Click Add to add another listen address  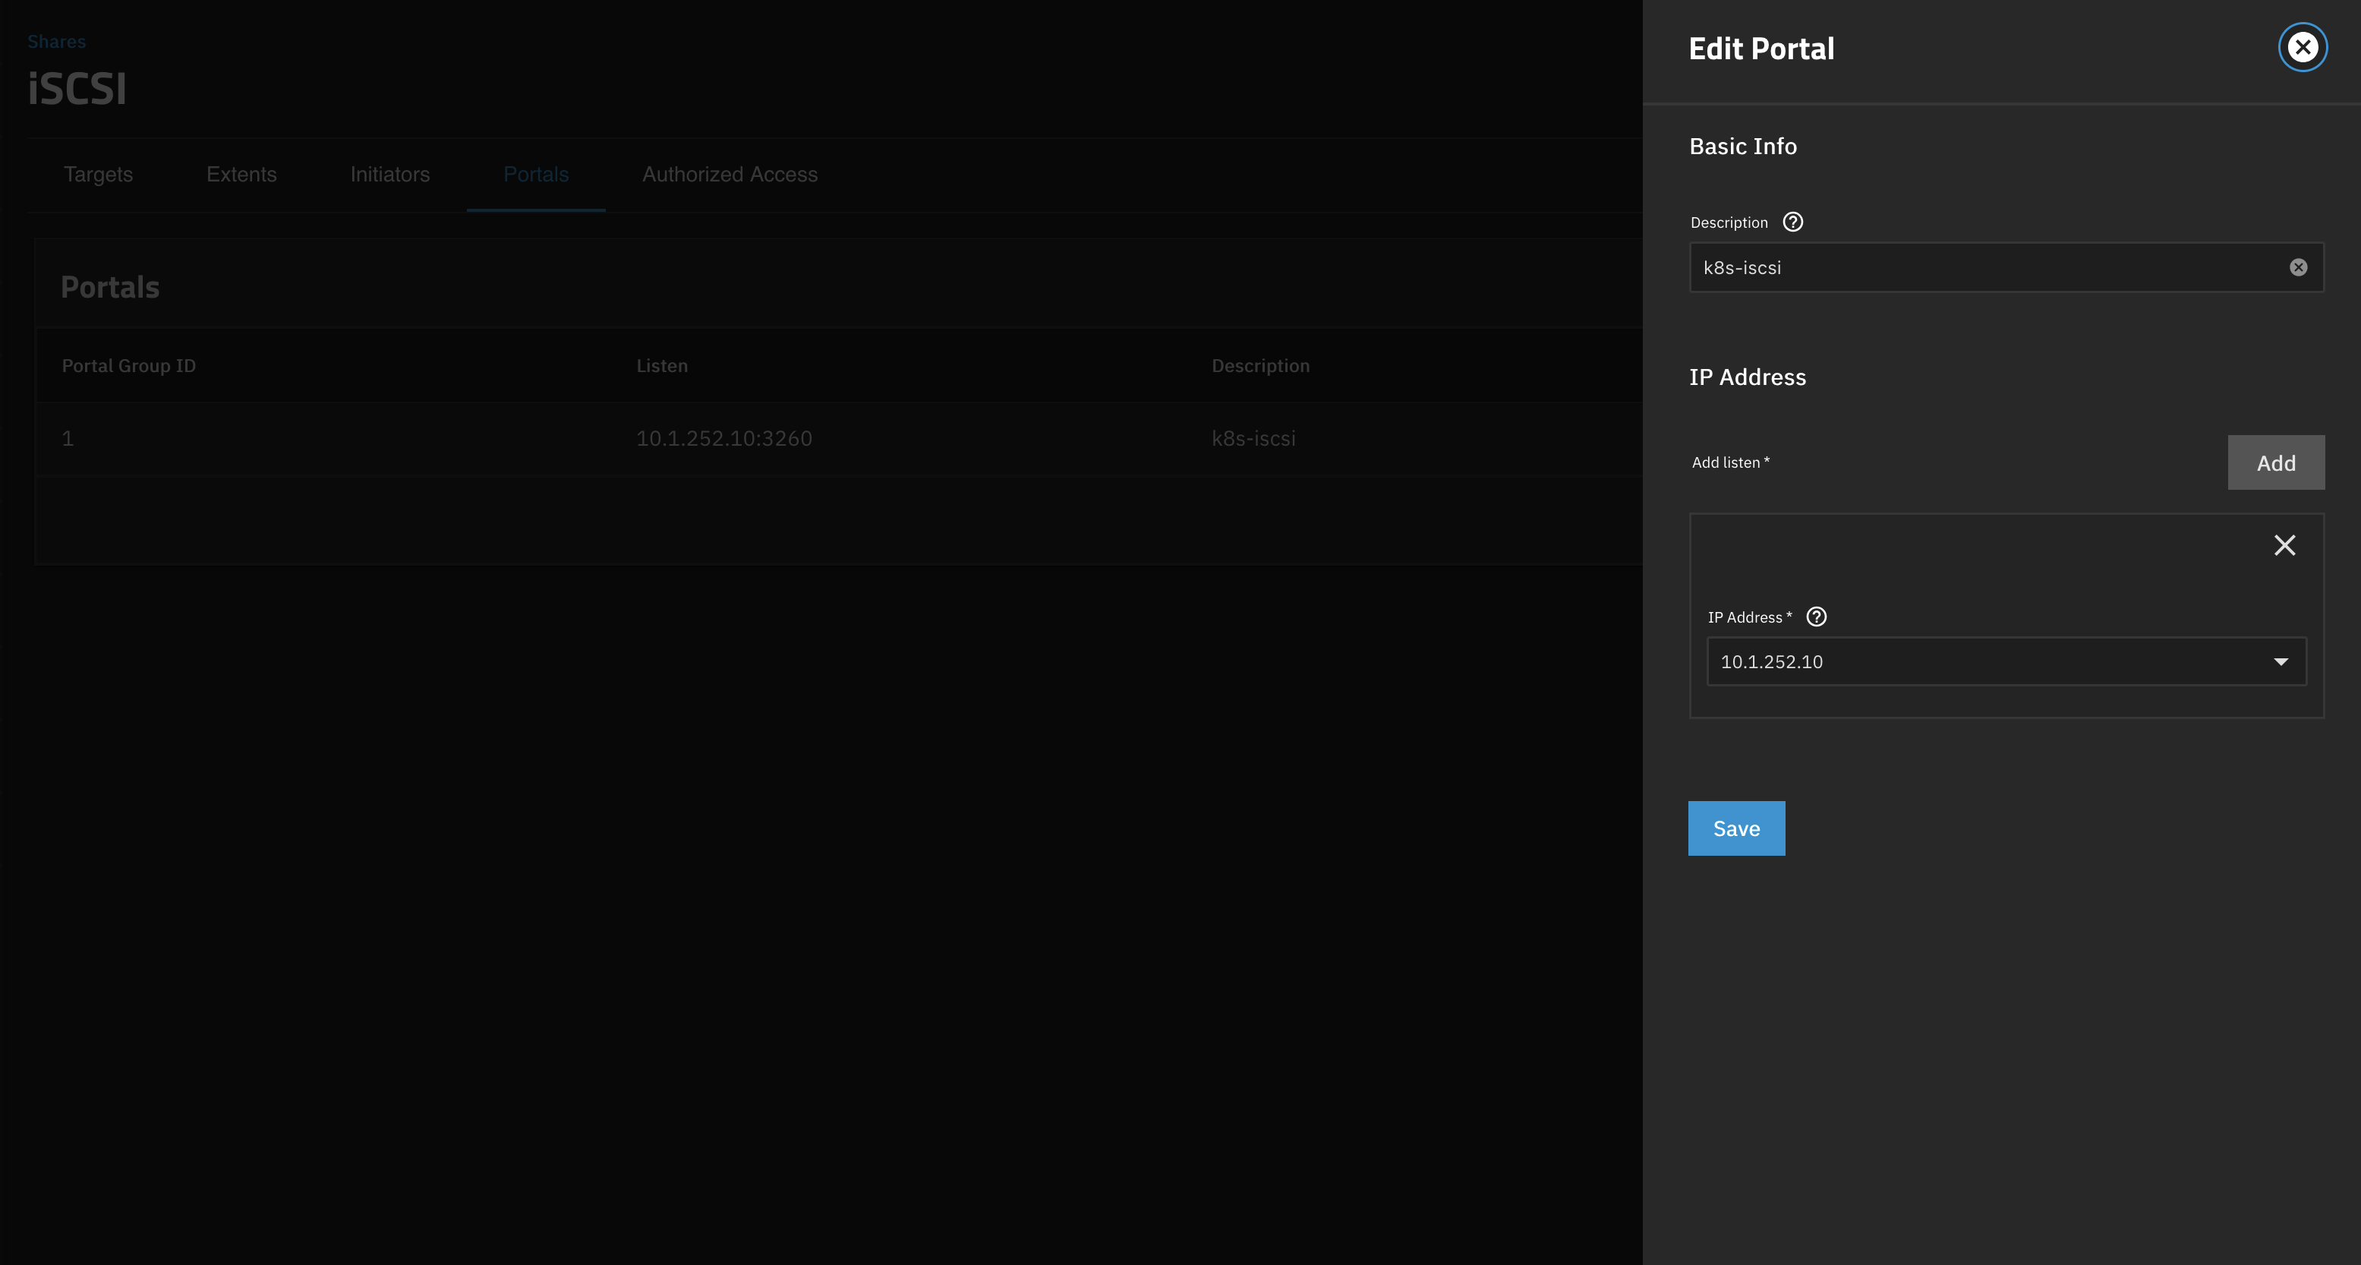pos(2275,463)
